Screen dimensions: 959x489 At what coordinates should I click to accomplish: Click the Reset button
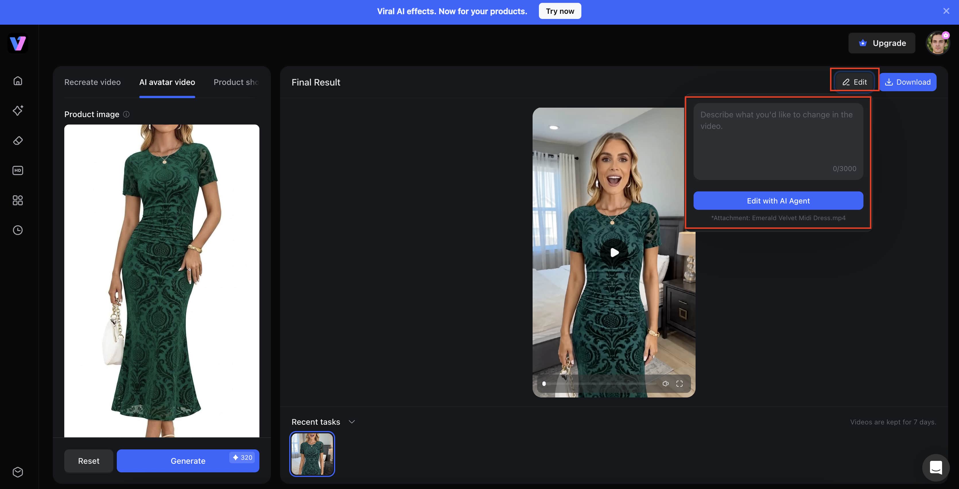coord(89,461)
